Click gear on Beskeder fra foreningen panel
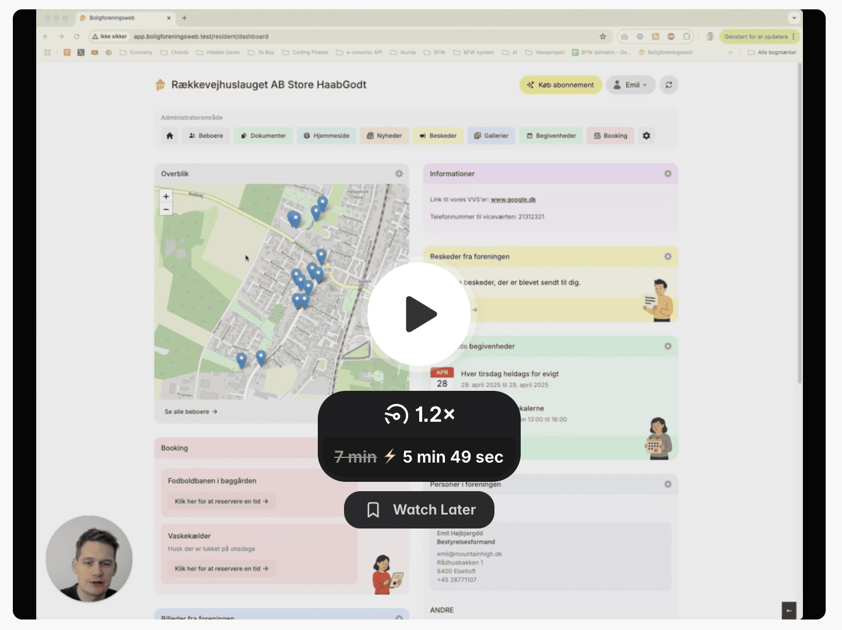Image resolution: width=842 pixels, height=630 pixels. tap(668, 257)
